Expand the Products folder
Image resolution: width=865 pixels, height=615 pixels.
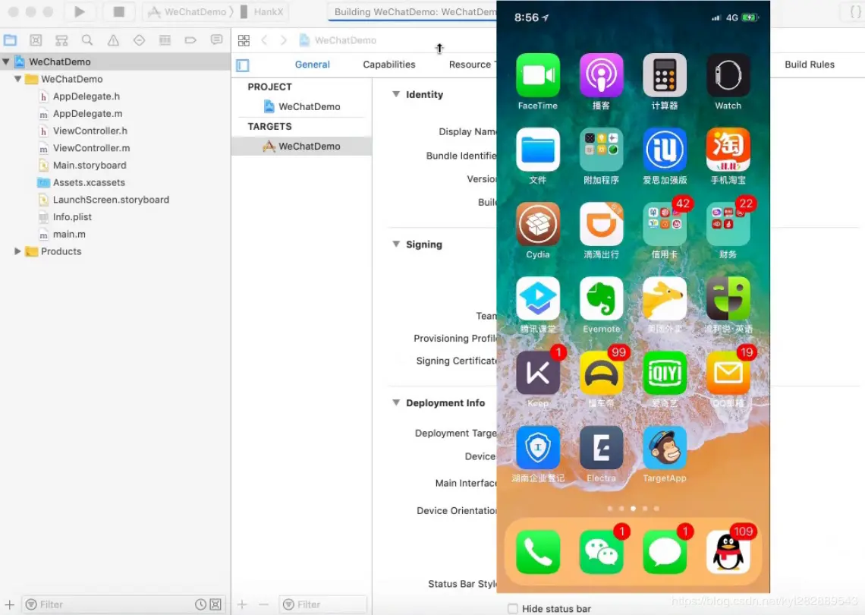click(x=17, y=251)
